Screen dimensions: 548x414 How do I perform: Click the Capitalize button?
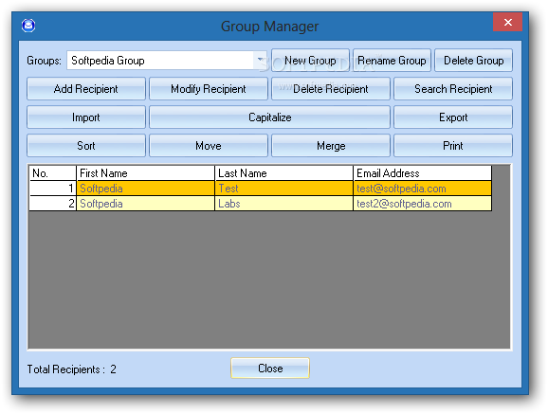(269, 117)
